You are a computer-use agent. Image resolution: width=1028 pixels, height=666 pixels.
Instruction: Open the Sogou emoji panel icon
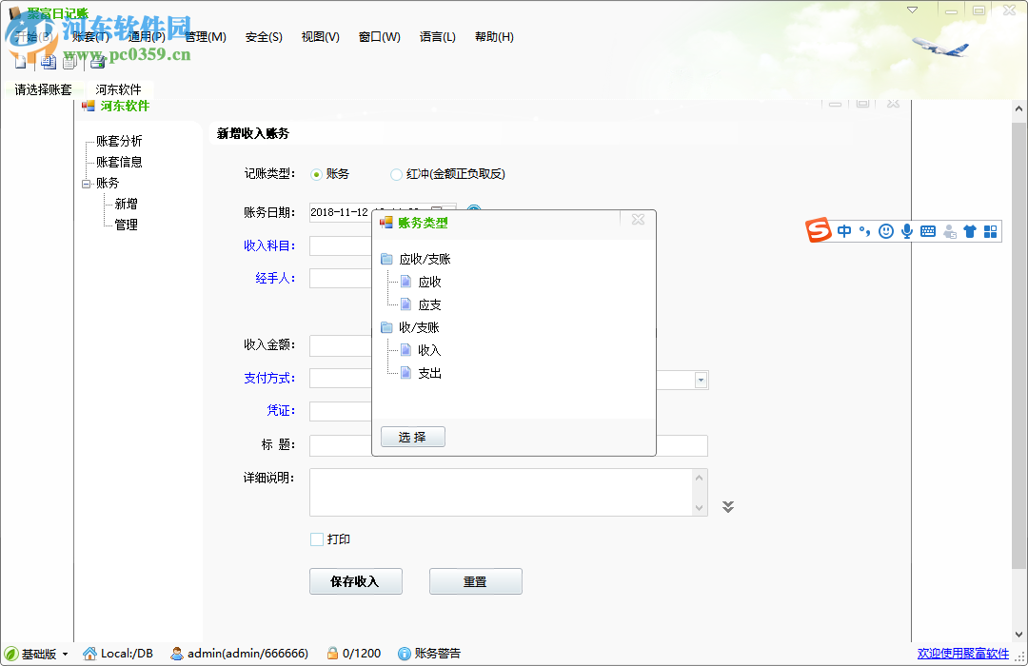(x=885, y=230)
